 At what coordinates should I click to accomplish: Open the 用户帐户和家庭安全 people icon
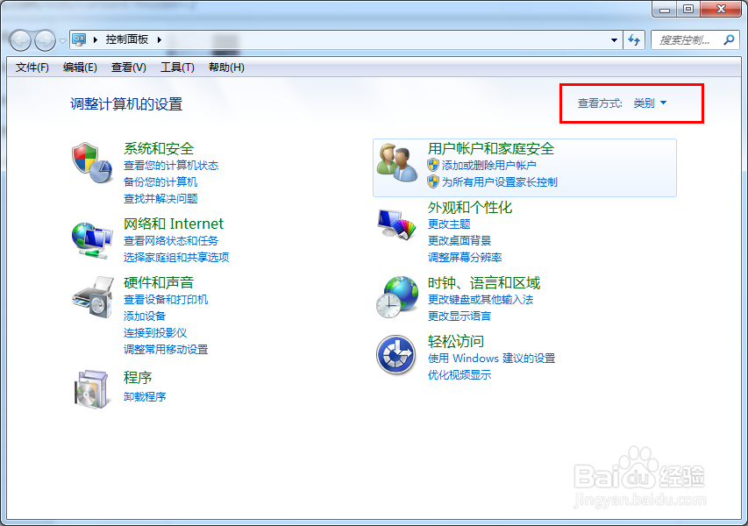point(397,162)
